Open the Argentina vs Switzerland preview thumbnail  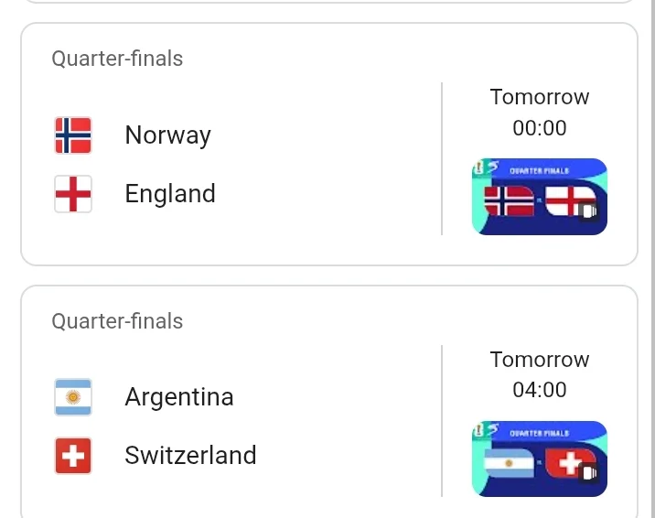point(540,459)
